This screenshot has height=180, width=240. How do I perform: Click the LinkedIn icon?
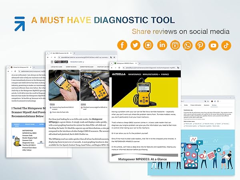162,45
